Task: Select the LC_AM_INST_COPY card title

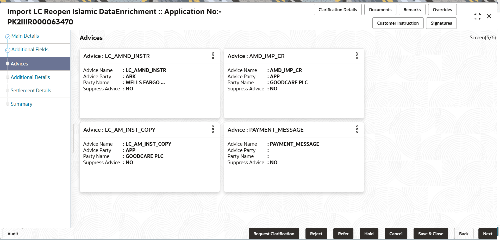Action: click(119, 130)
